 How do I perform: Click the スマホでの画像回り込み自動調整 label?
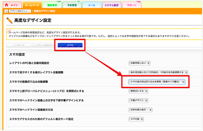pyautogui.click(x=29, y=82)
